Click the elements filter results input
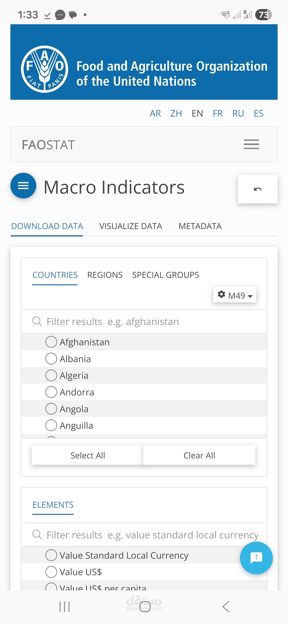The image size is (288, 624). (x=152, y=535)
